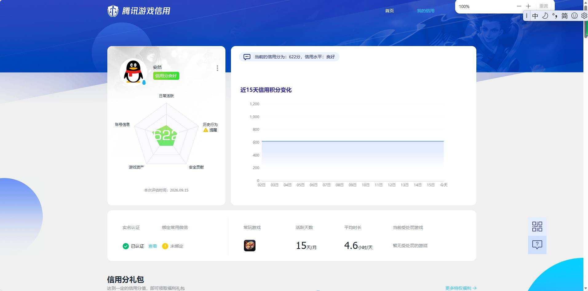
Task: Toggle the 中 Chinese input mode
Action: coord(535,16)
